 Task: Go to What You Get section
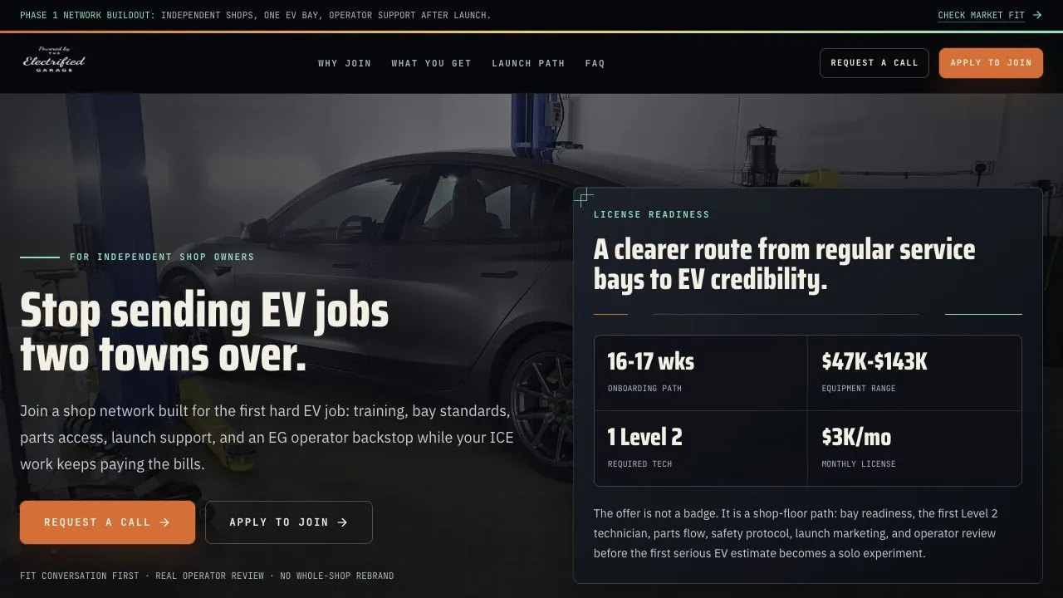click(x=432, y=63)
